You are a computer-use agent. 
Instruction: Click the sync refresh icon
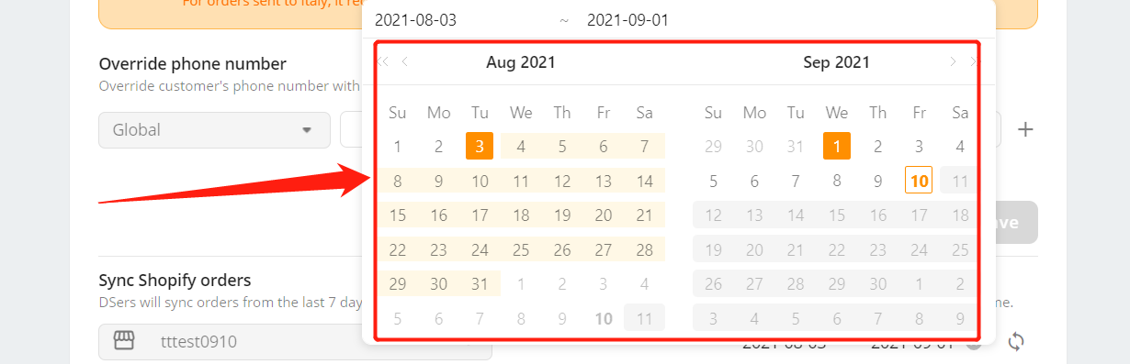pyautogui.click(x=1016, y=342)
